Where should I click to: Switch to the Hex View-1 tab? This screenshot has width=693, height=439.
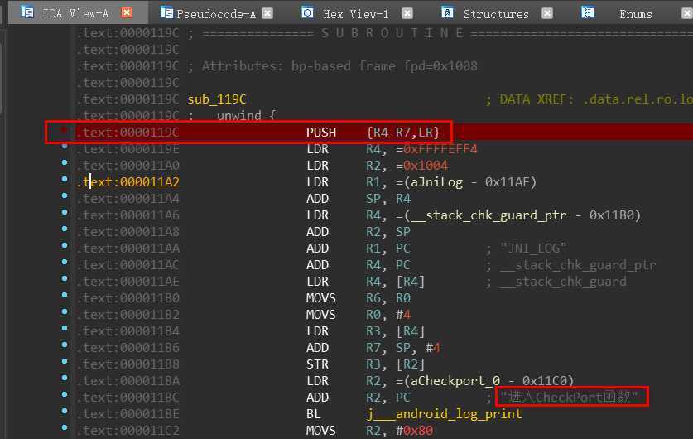(356, 14)
